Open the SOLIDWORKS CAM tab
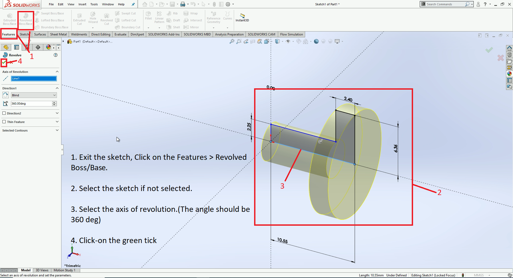513x278 pixels. pyautogui.click(x=261, y=34)
